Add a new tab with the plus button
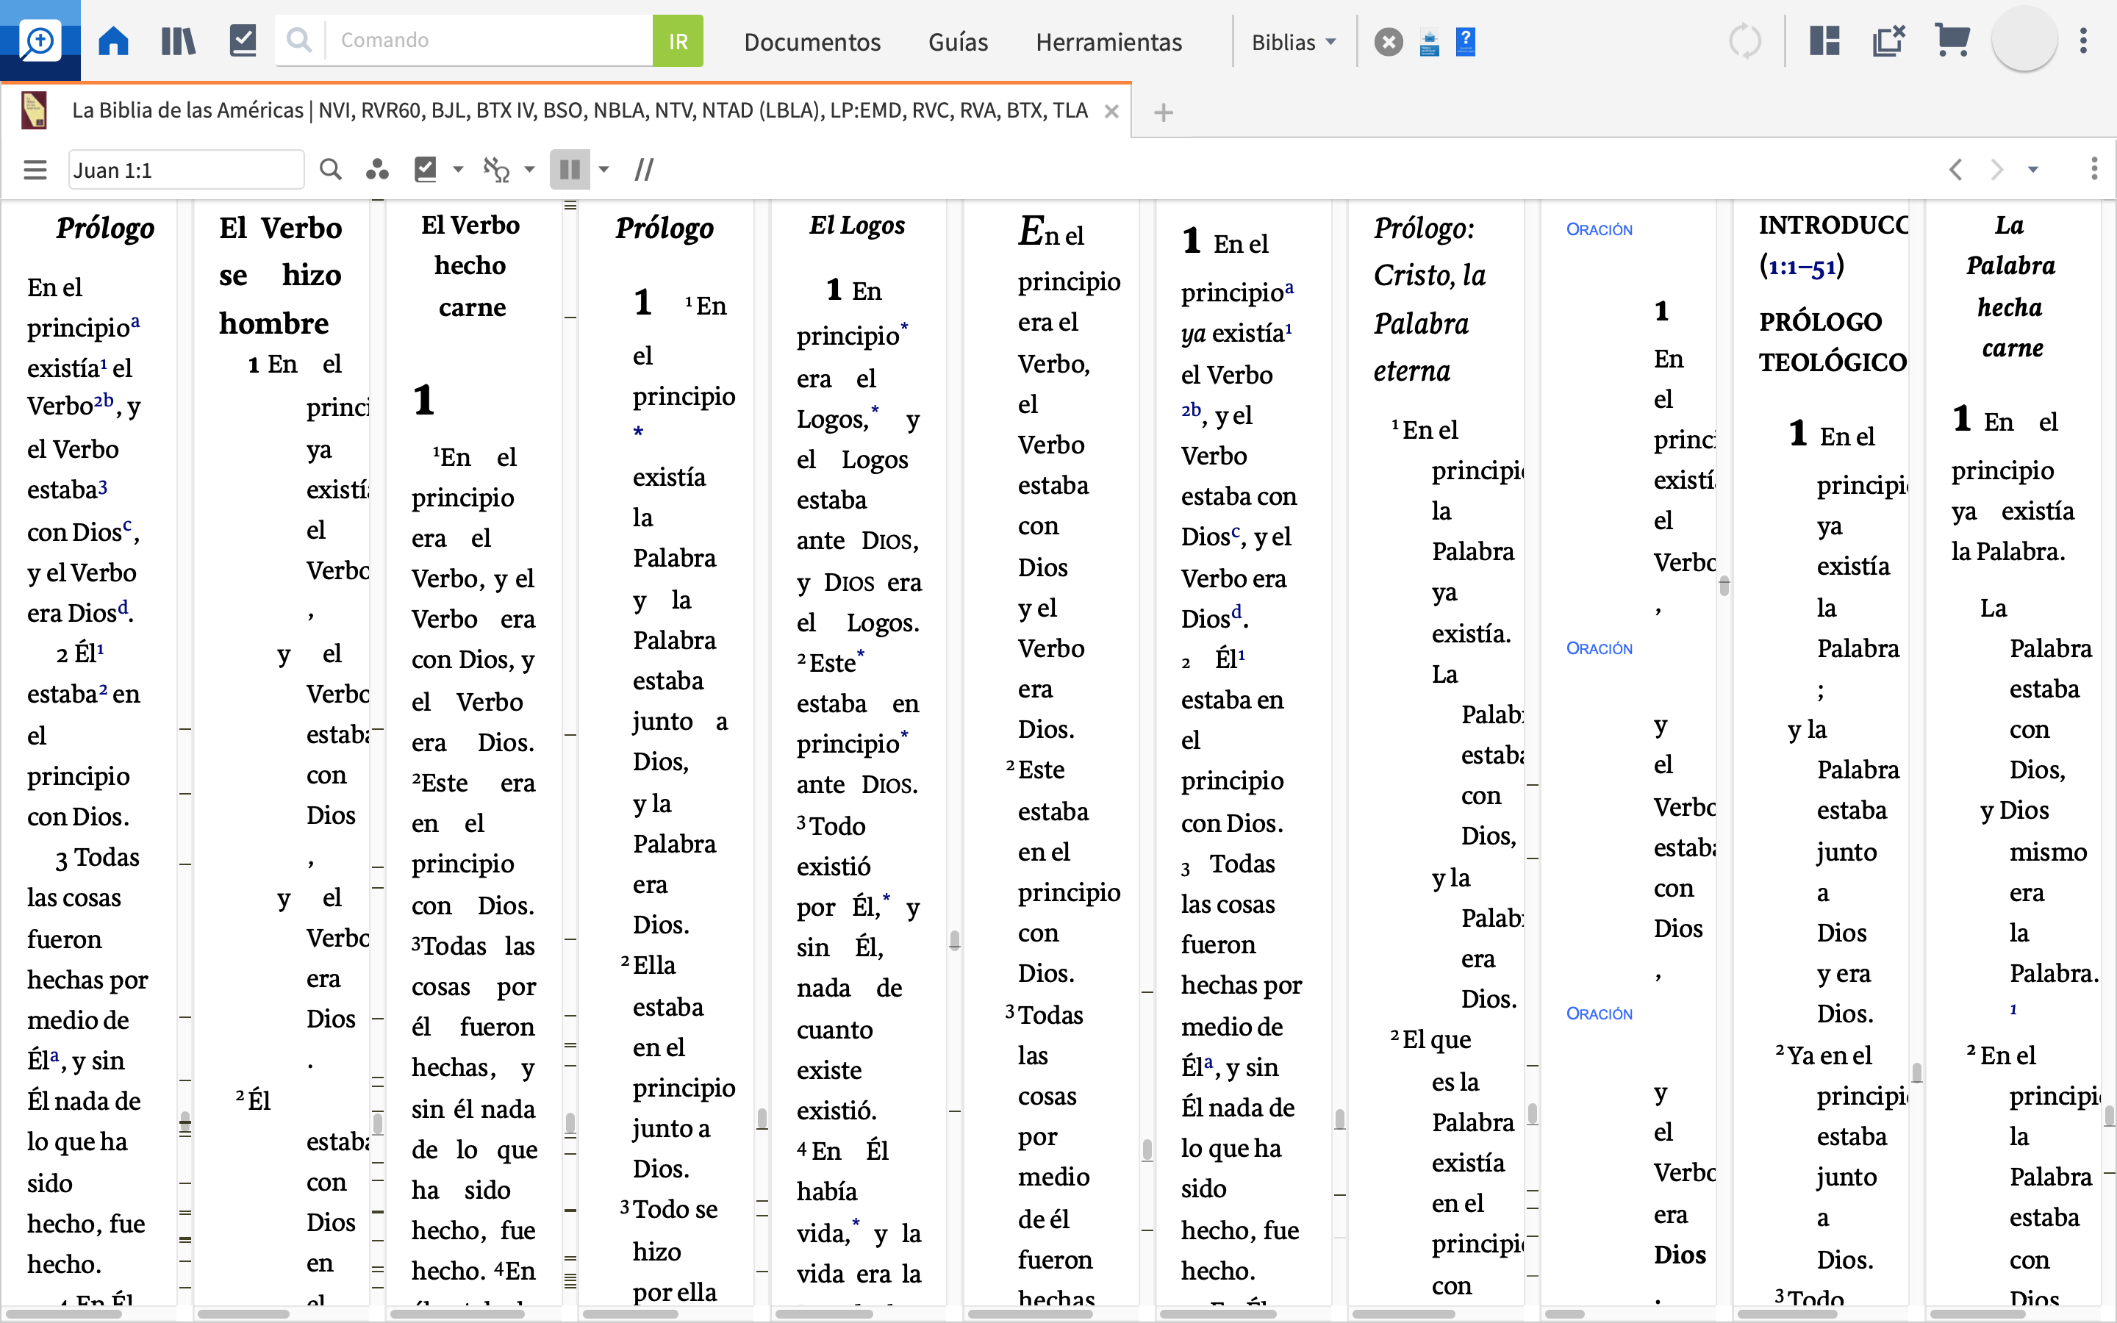This screenshot has height=1323, width=2117. pos(1164,112)
